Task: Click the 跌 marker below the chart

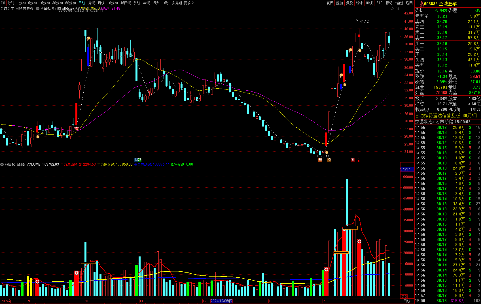Action: click(140, 160)
